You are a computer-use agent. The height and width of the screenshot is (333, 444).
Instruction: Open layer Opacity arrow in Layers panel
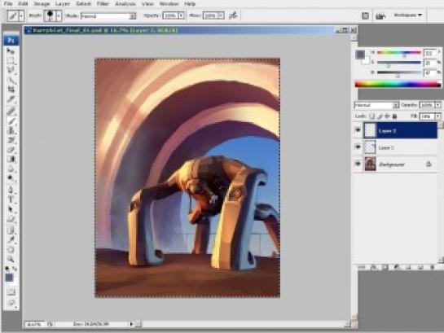438,105
